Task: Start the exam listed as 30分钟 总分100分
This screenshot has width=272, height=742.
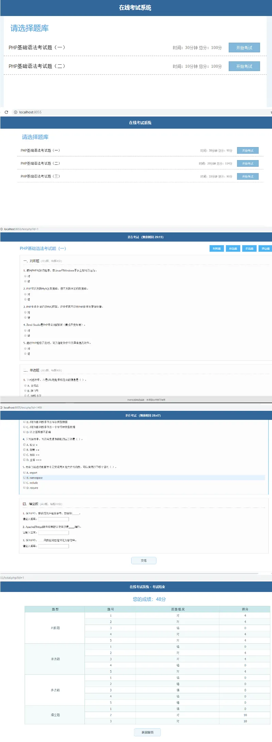Action: tap(244, 48)
